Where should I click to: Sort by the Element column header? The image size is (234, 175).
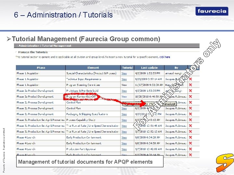(x=93, y=67)
